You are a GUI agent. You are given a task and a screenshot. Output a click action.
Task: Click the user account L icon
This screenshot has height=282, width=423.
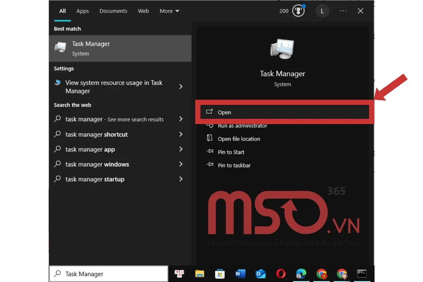click(x=322, y=11)
